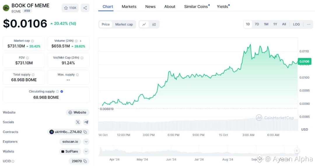
Task: Switch to the Chart tab
Action: pos(108,7)
